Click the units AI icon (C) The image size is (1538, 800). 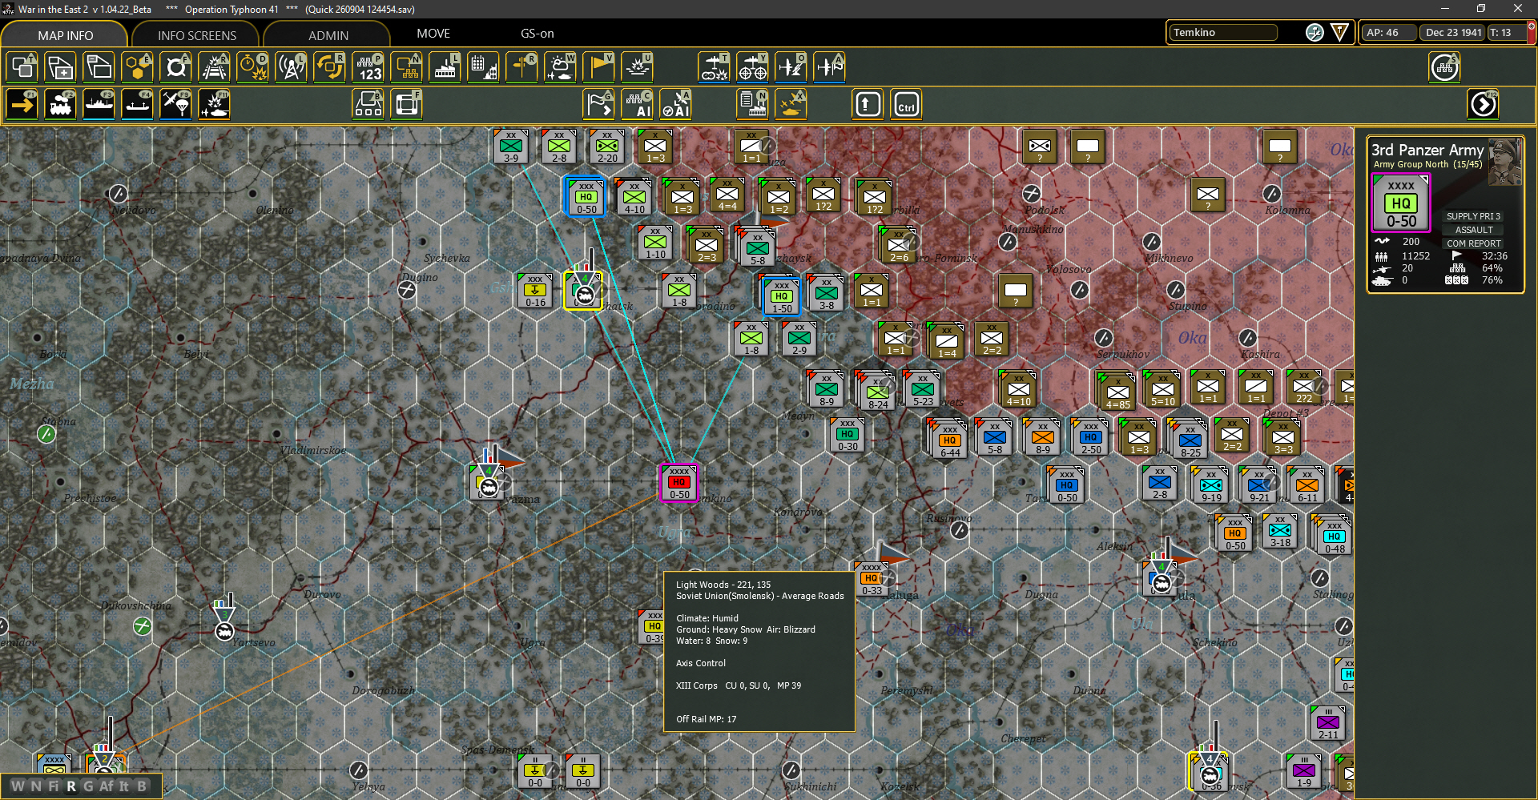(x=638, y=104)
